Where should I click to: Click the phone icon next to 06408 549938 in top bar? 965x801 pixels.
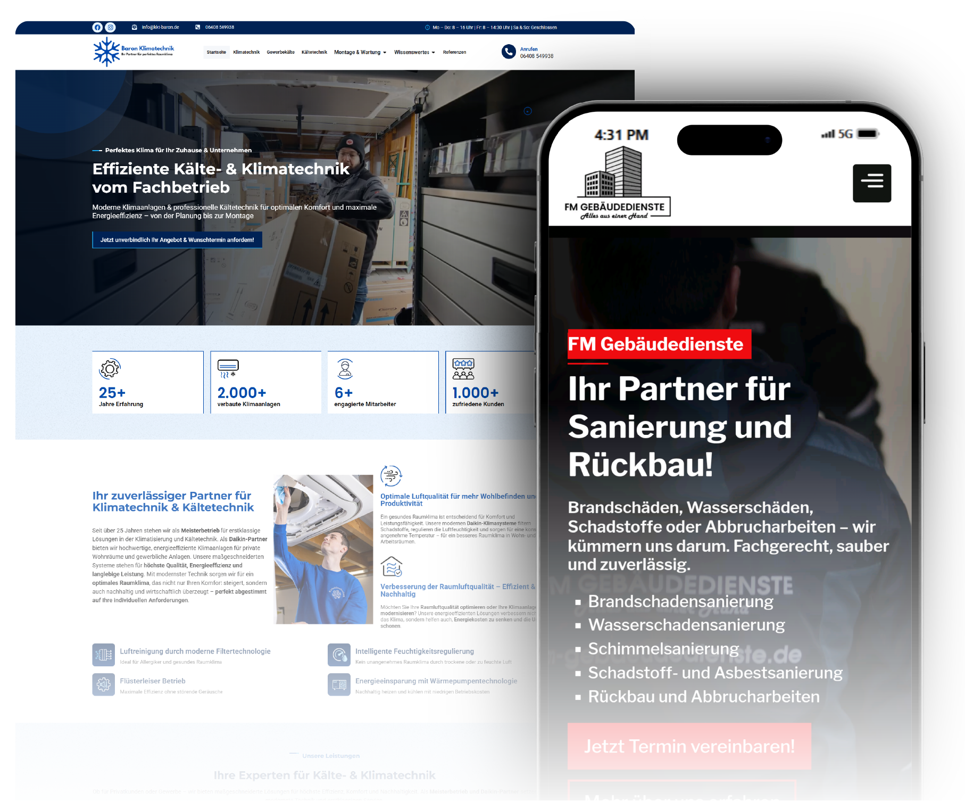[x=198, y=27]
